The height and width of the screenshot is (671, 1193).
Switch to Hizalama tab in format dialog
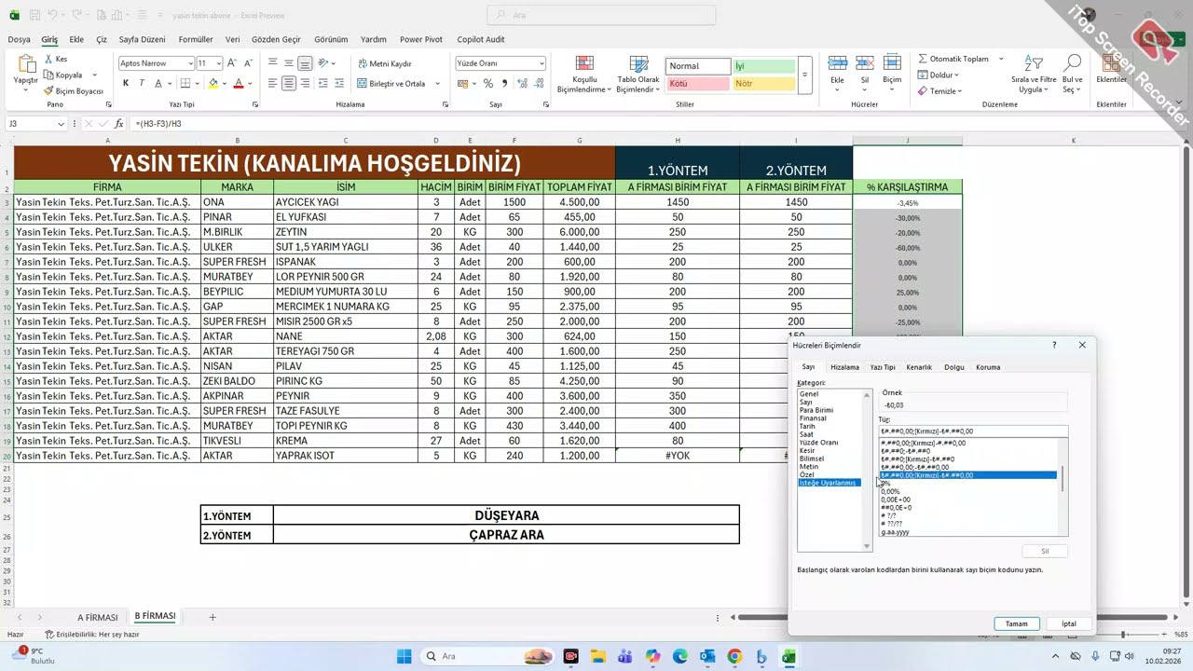coord(844,367)
